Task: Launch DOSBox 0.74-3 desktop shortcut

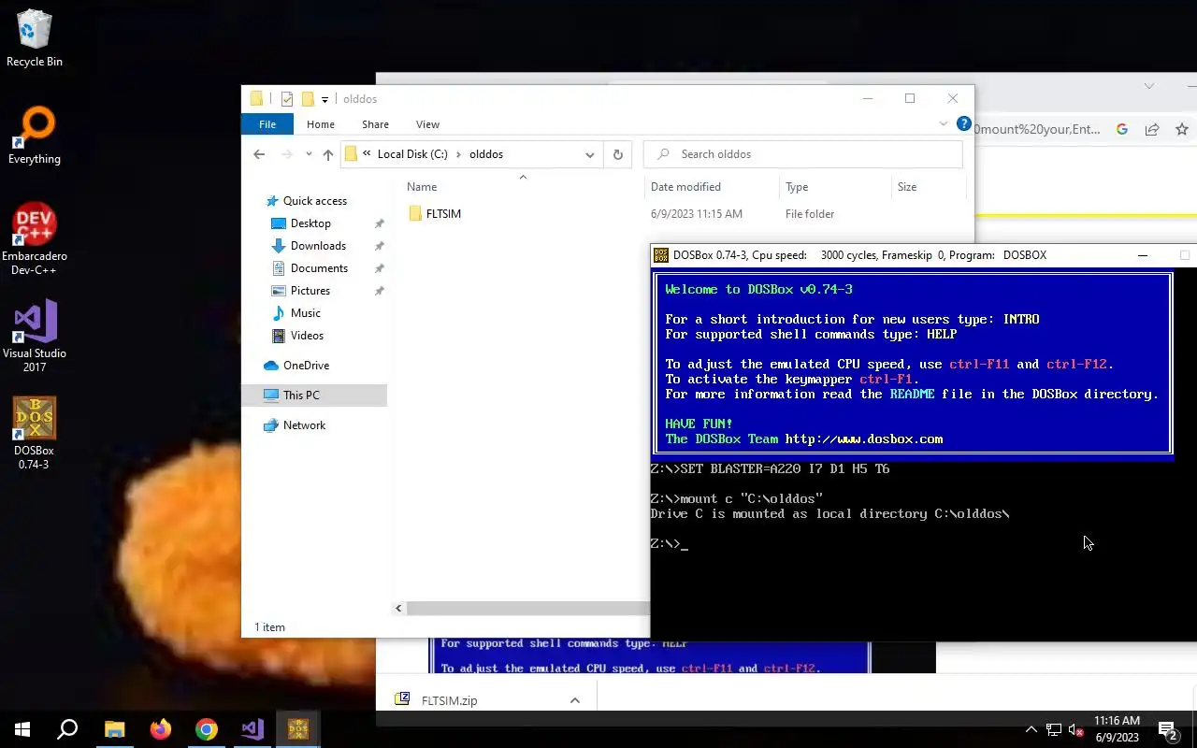Action: click(35, 433)
